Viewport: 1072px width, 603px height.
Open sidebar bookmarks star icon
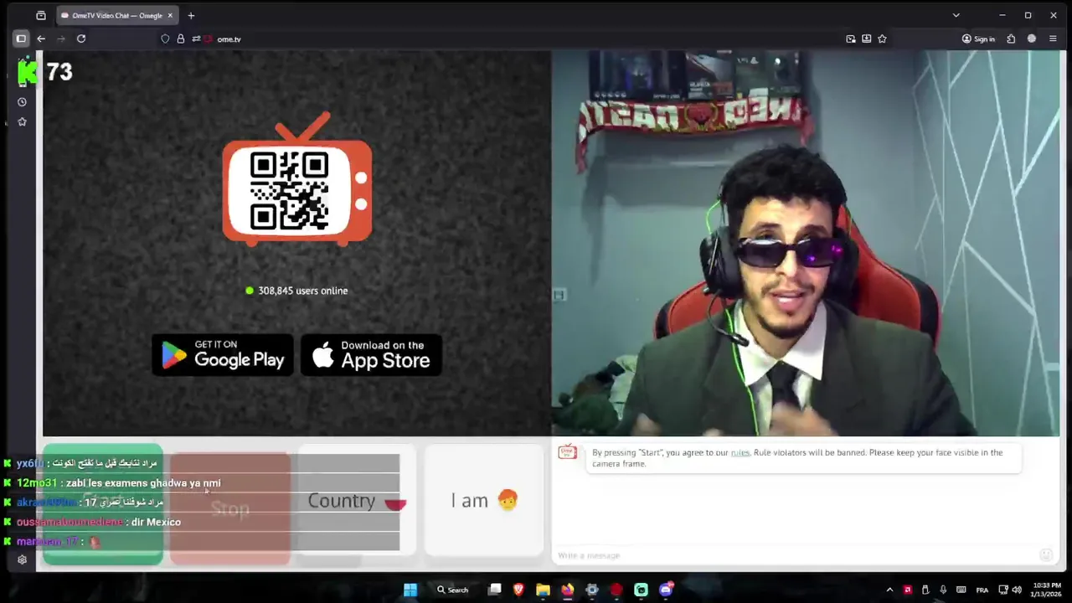point(22,121)
